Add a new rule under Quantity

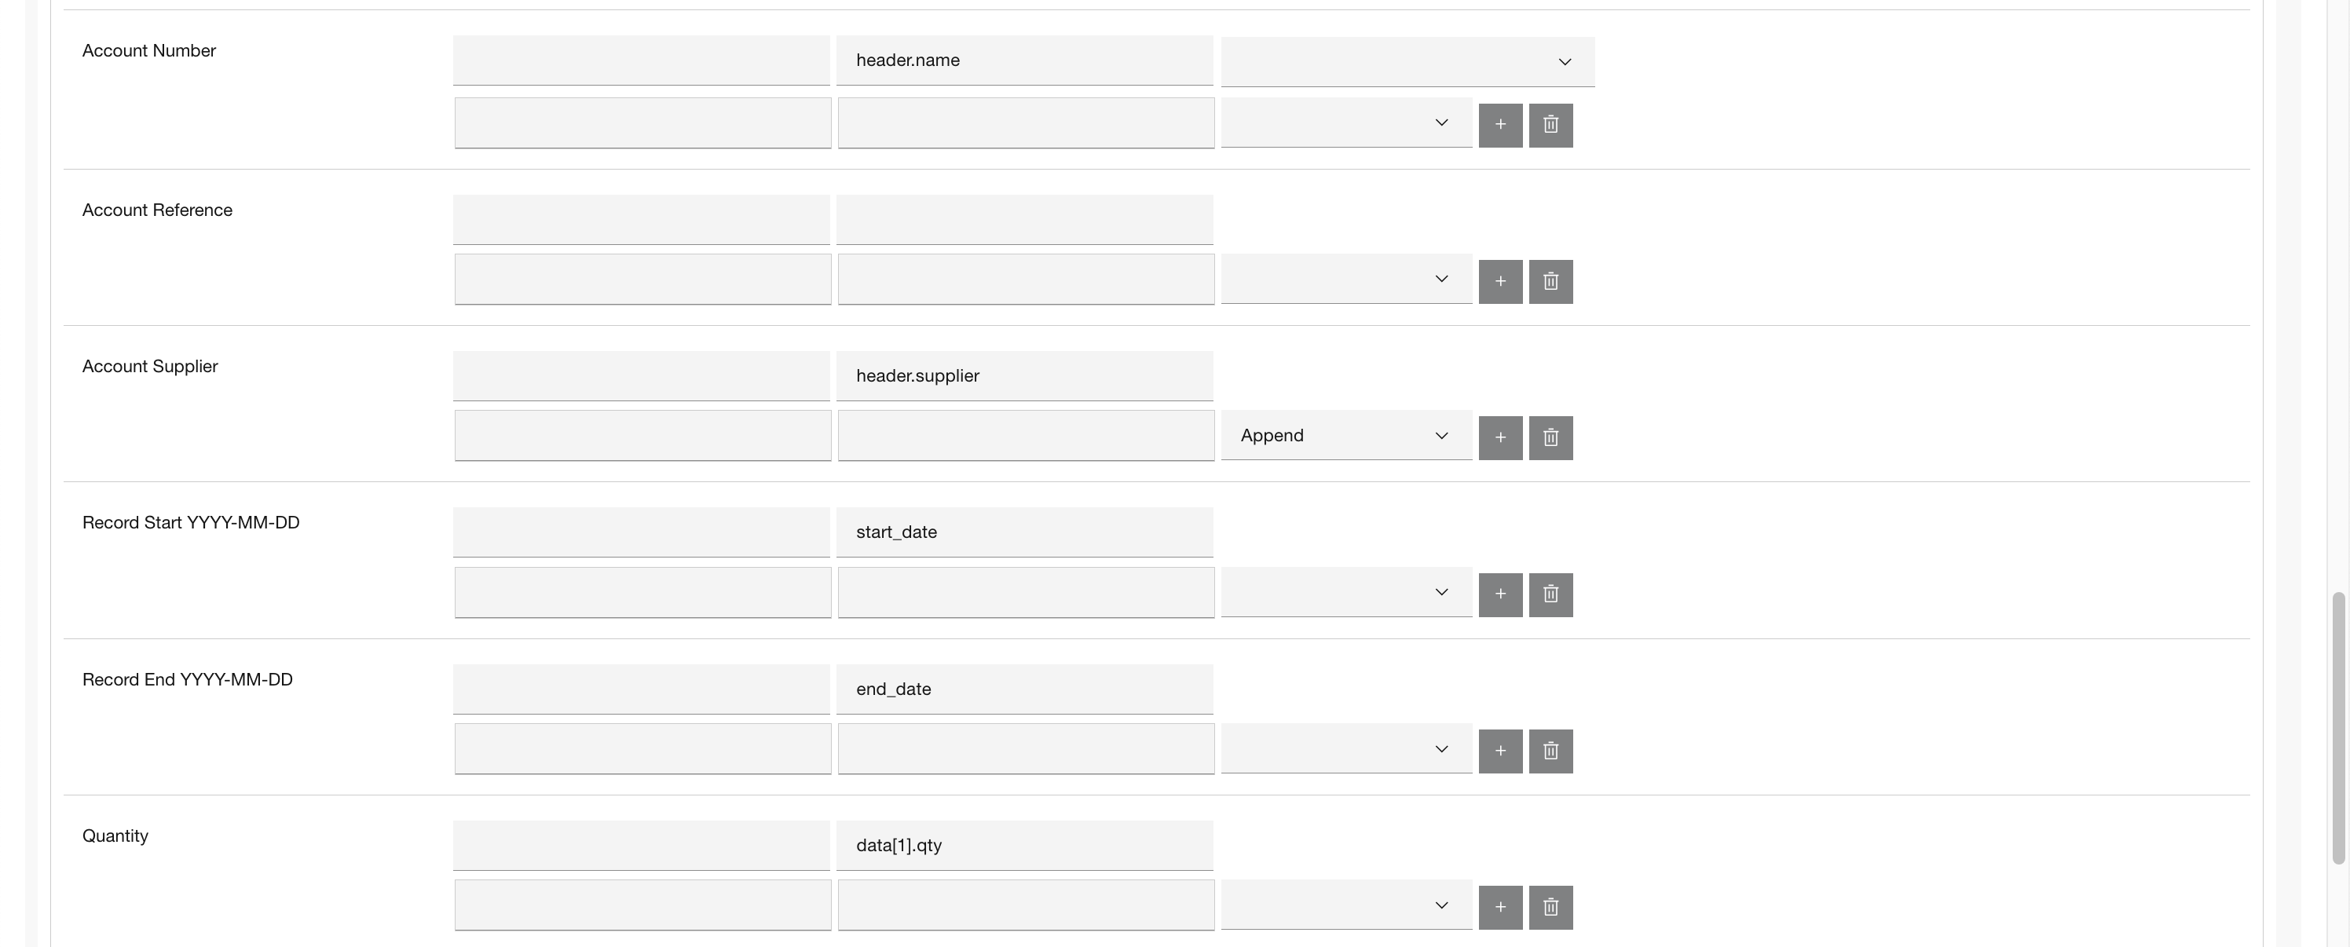[x=1499, y=907]
